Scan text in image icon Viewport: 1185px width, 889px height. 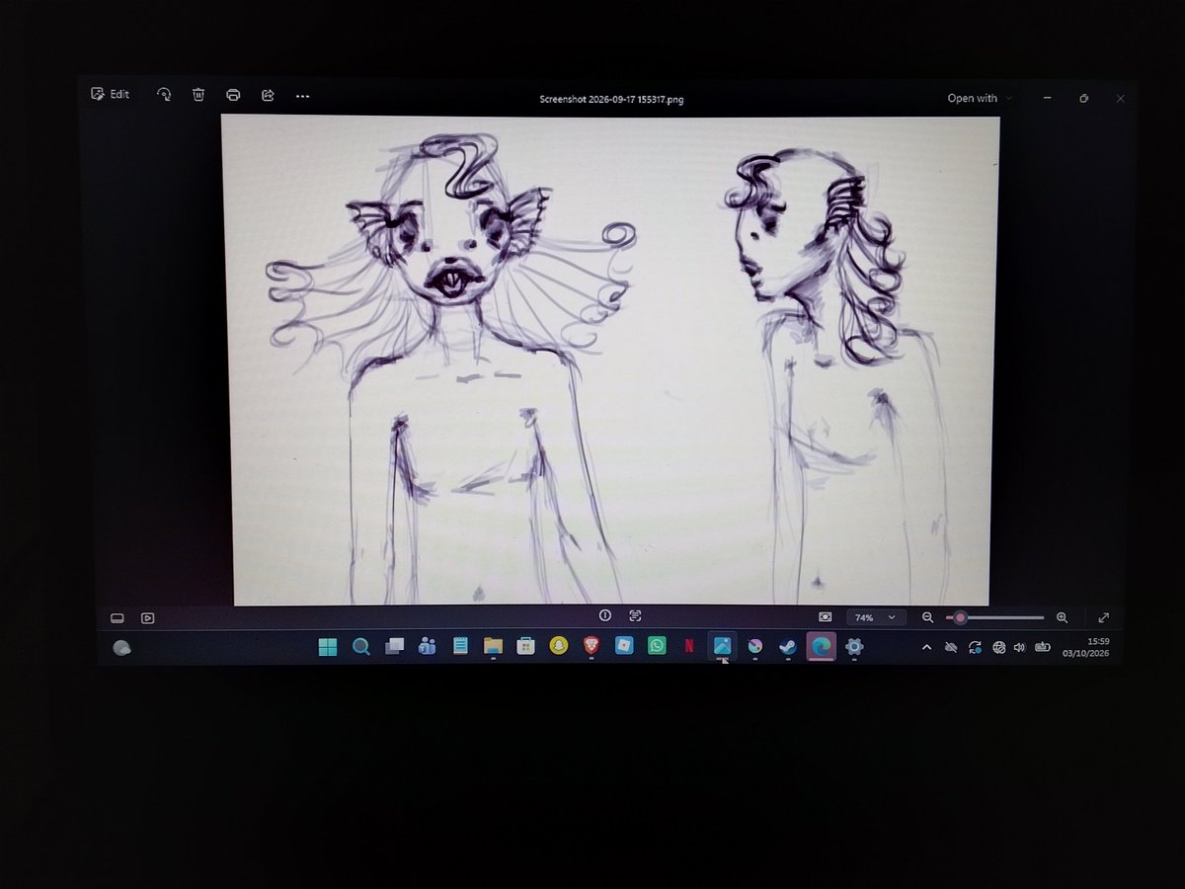point(635,615)
